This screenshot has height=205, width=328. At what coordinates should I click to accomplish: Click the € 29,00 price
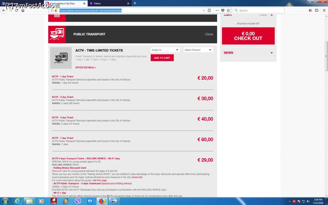(205, 160)
